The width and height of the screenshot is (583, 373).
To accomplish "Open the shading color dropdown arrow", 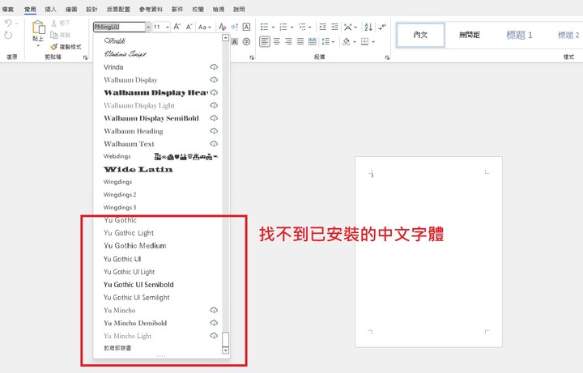I will coord(355,41).
